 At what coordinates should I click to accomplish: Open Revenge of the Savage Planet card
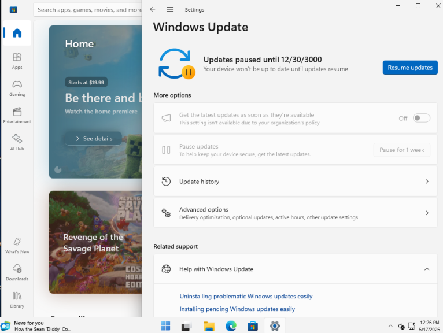coord(95,242)
